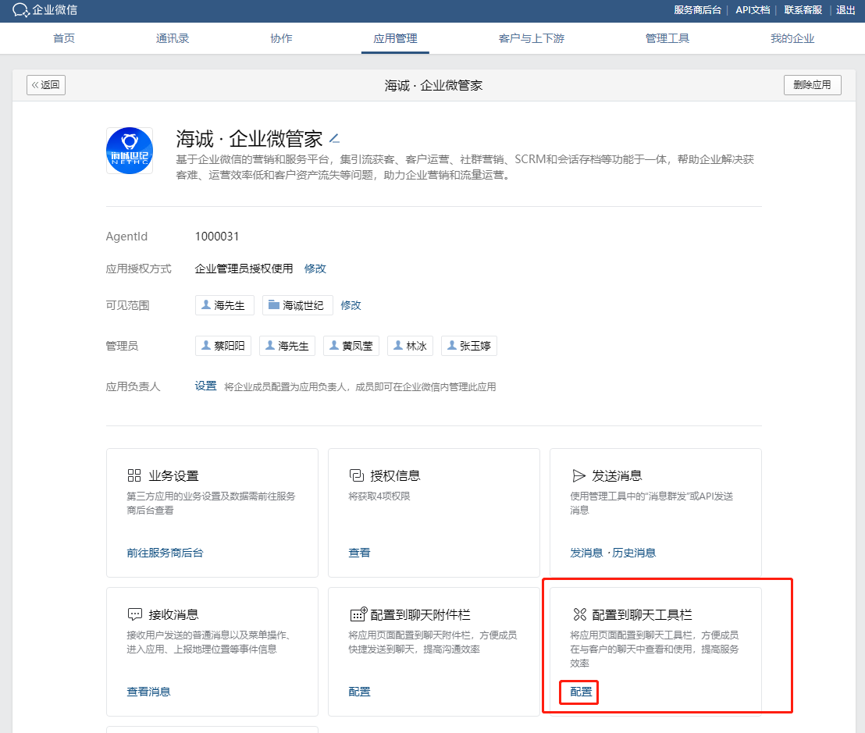This screenshot has width=865, height=733.
Task: Click the 将获取4项权限 text
Action: [379, 496]
